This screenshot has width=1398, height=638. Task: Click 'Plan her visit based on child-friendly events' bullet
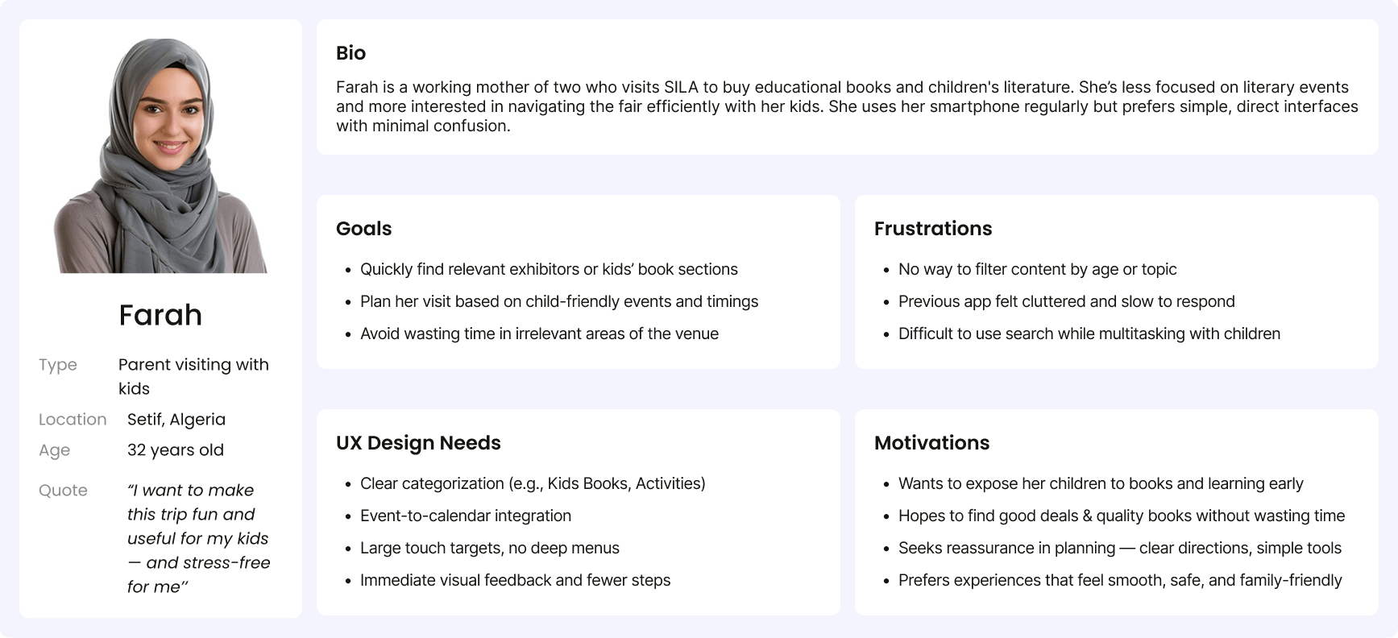point(559,302)
